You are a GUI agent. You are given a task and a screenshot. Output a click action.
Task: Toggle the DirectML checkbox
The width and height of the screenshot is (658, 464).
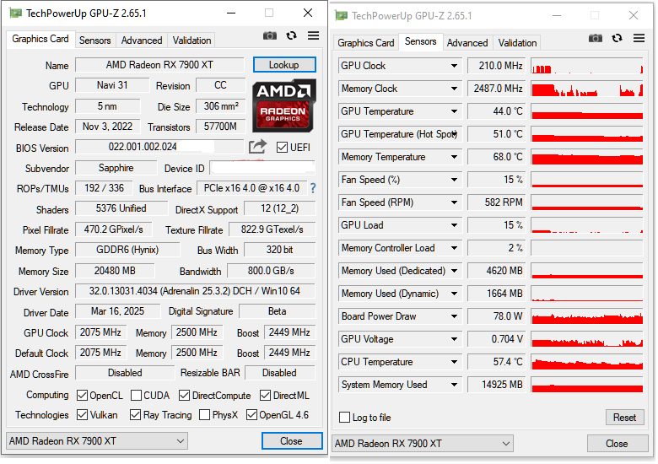click(265, 395)
